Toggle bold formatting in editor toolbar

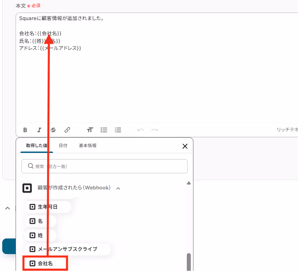pyautogui.click(x=25, y=130)
